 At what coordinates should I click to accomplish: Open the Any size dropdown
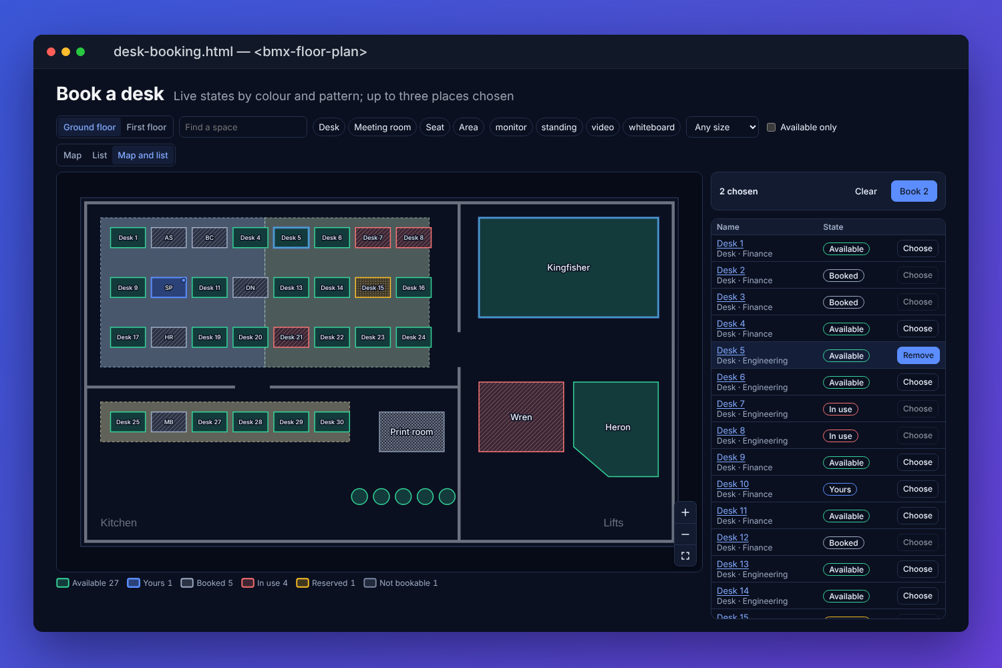(x=722, y=127)
